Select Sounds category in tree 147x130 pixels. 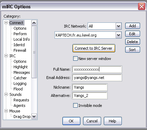(x=16, y=94)
